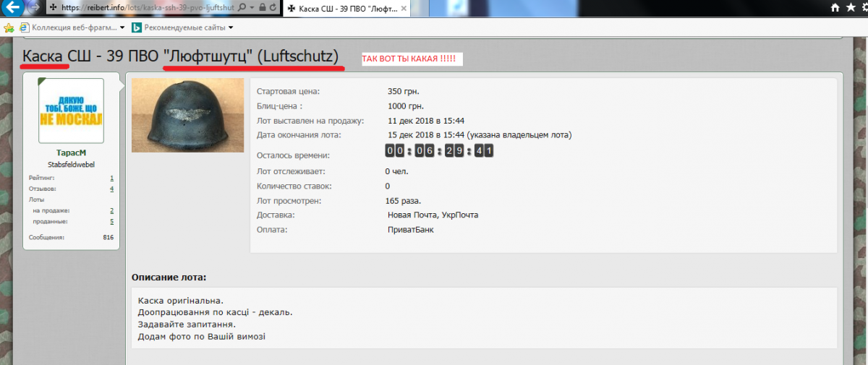This screenshot has height=365, width=868.
Task: Click the "Stabsfeldwebel" rank text
Action: coord(71,164)
